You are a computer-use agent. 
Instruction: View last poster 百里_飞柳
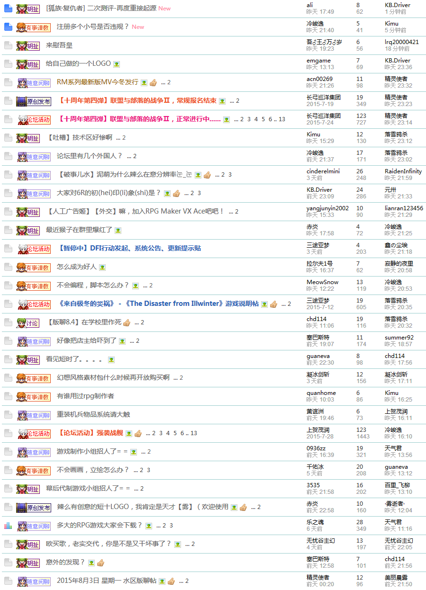(x=398, y=485)
